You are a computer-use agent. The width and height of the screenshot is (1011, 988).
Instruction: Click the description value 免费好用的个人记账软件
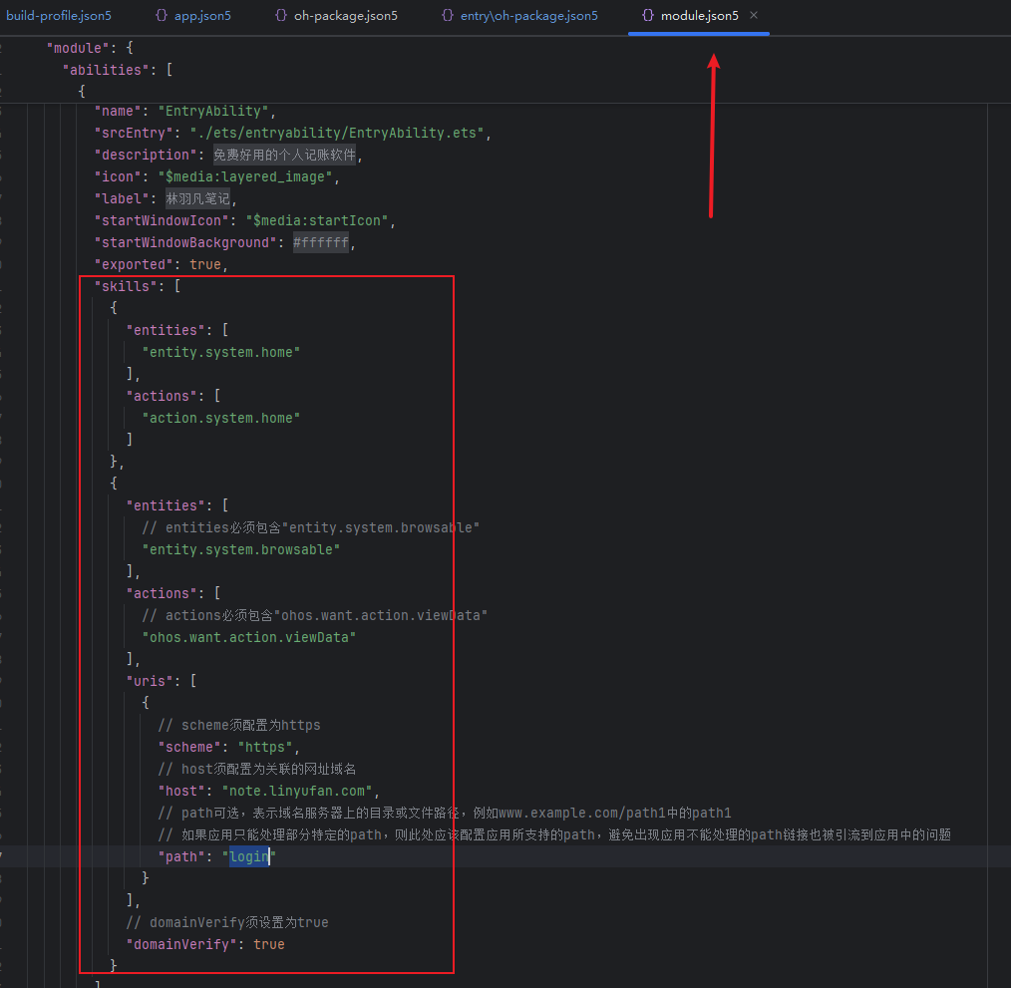click(x=284, y=155)
